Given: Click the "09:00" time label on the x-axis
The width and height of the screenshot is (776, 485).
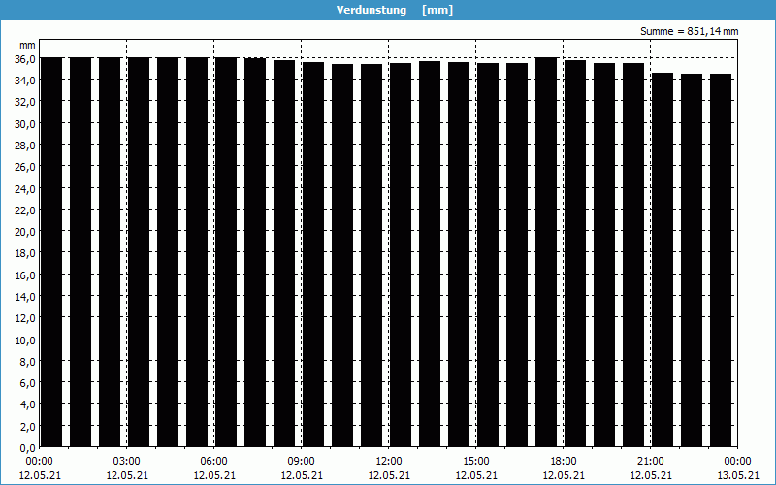Looking at the screenshot, I should point(302,462).
